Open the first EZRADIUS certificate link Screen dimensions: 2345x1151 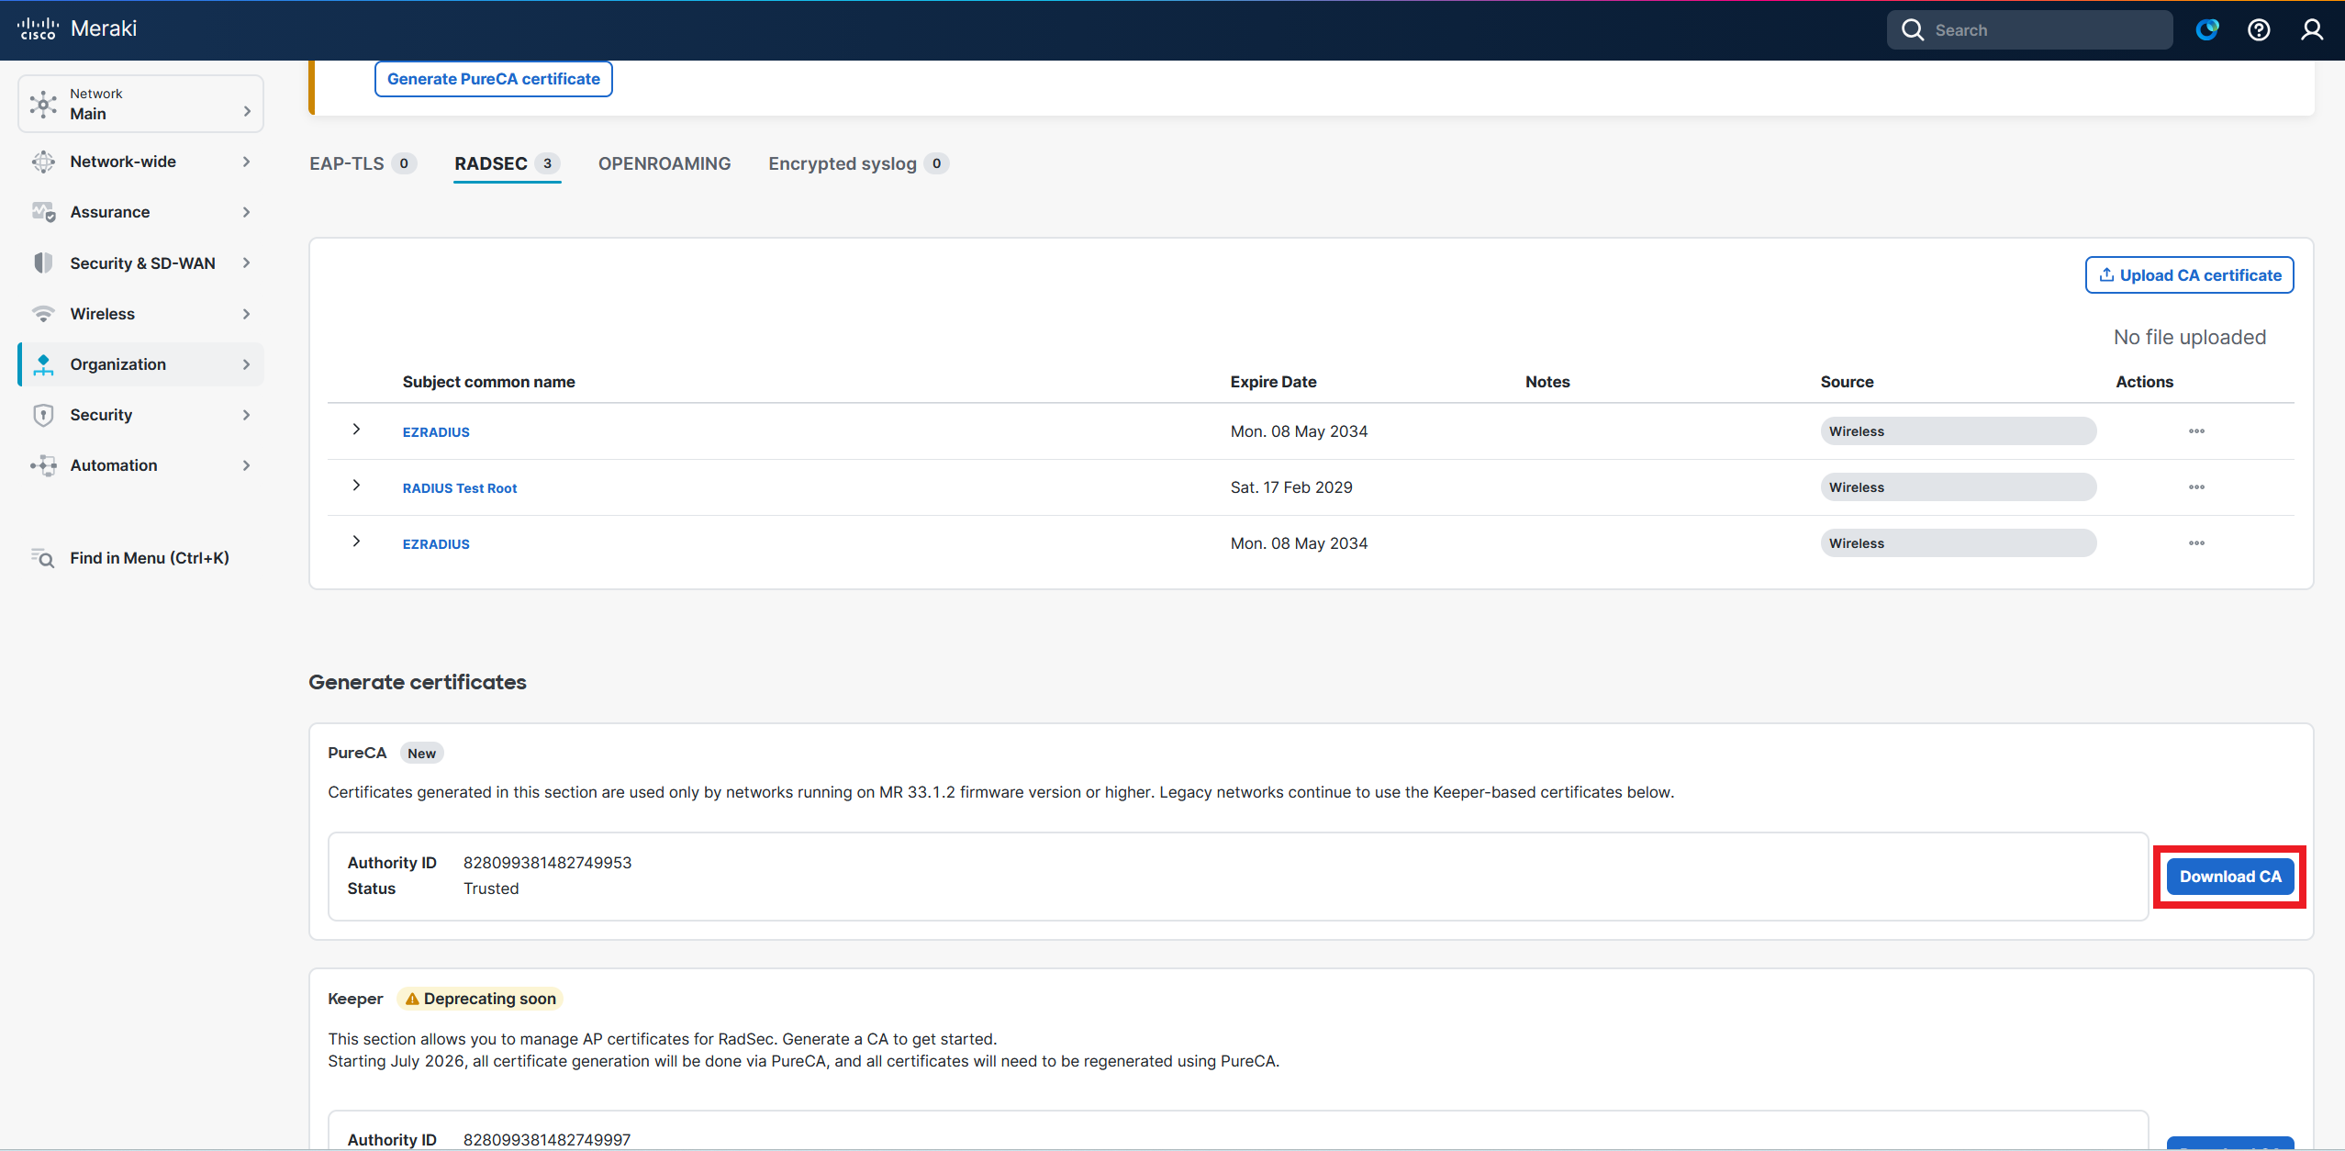(x=436, y=432)
